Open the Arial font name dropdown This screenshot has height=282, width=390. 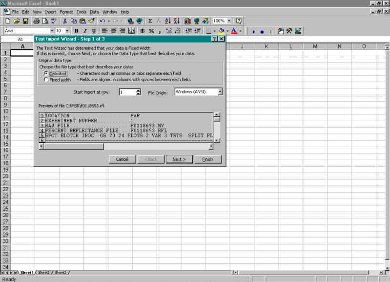click(52, 31)
